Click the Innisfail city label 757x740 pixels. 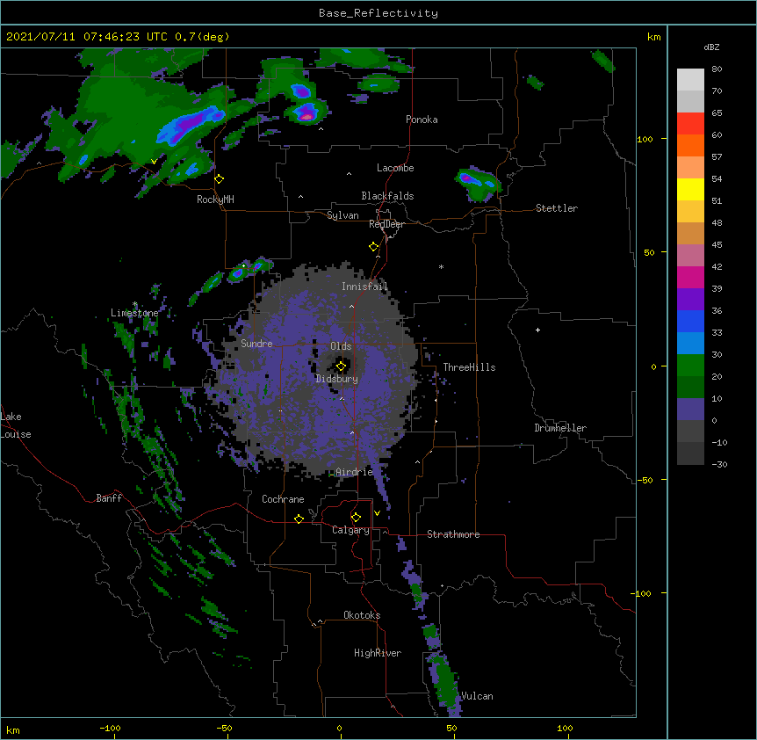coord(364,287)
